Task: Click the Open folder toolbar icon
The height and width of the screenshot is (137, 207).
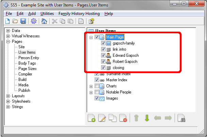Action: [15, 21]
